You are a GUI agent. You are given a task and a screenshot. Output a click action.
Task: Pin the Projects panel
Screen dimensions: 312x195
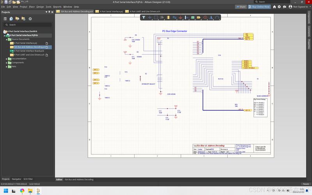50,12
